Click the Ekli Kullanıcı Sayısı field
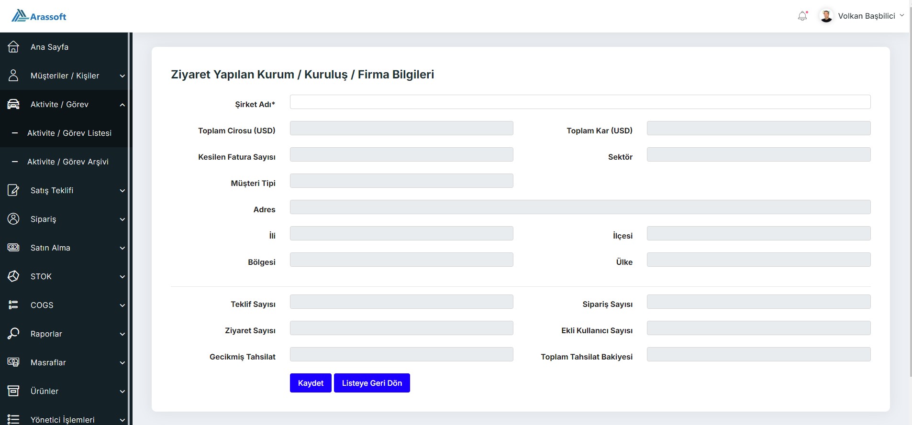The width and height of the screenshot is (912, 425). [x=758, y=328]
